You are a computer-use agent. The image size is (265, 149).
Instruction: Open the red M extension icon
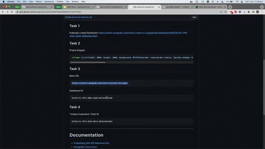[231, 12]
